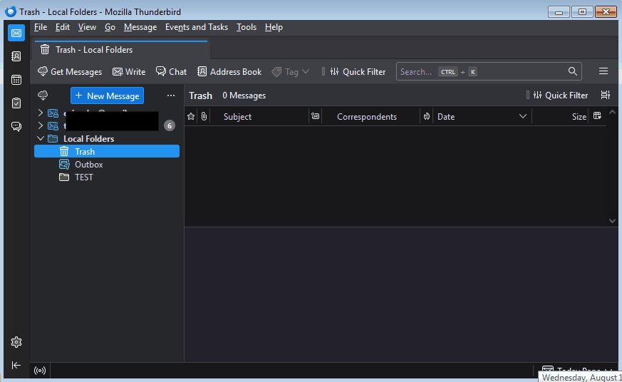Open column picker icon
Viewport: 622px width, 382px height.
pyautogui.click(x=597, y=116)
